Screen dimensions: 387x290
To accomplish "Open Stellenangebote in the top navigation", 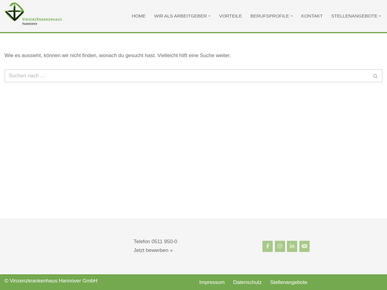I will pyautogui.click(x=354, y=16).
